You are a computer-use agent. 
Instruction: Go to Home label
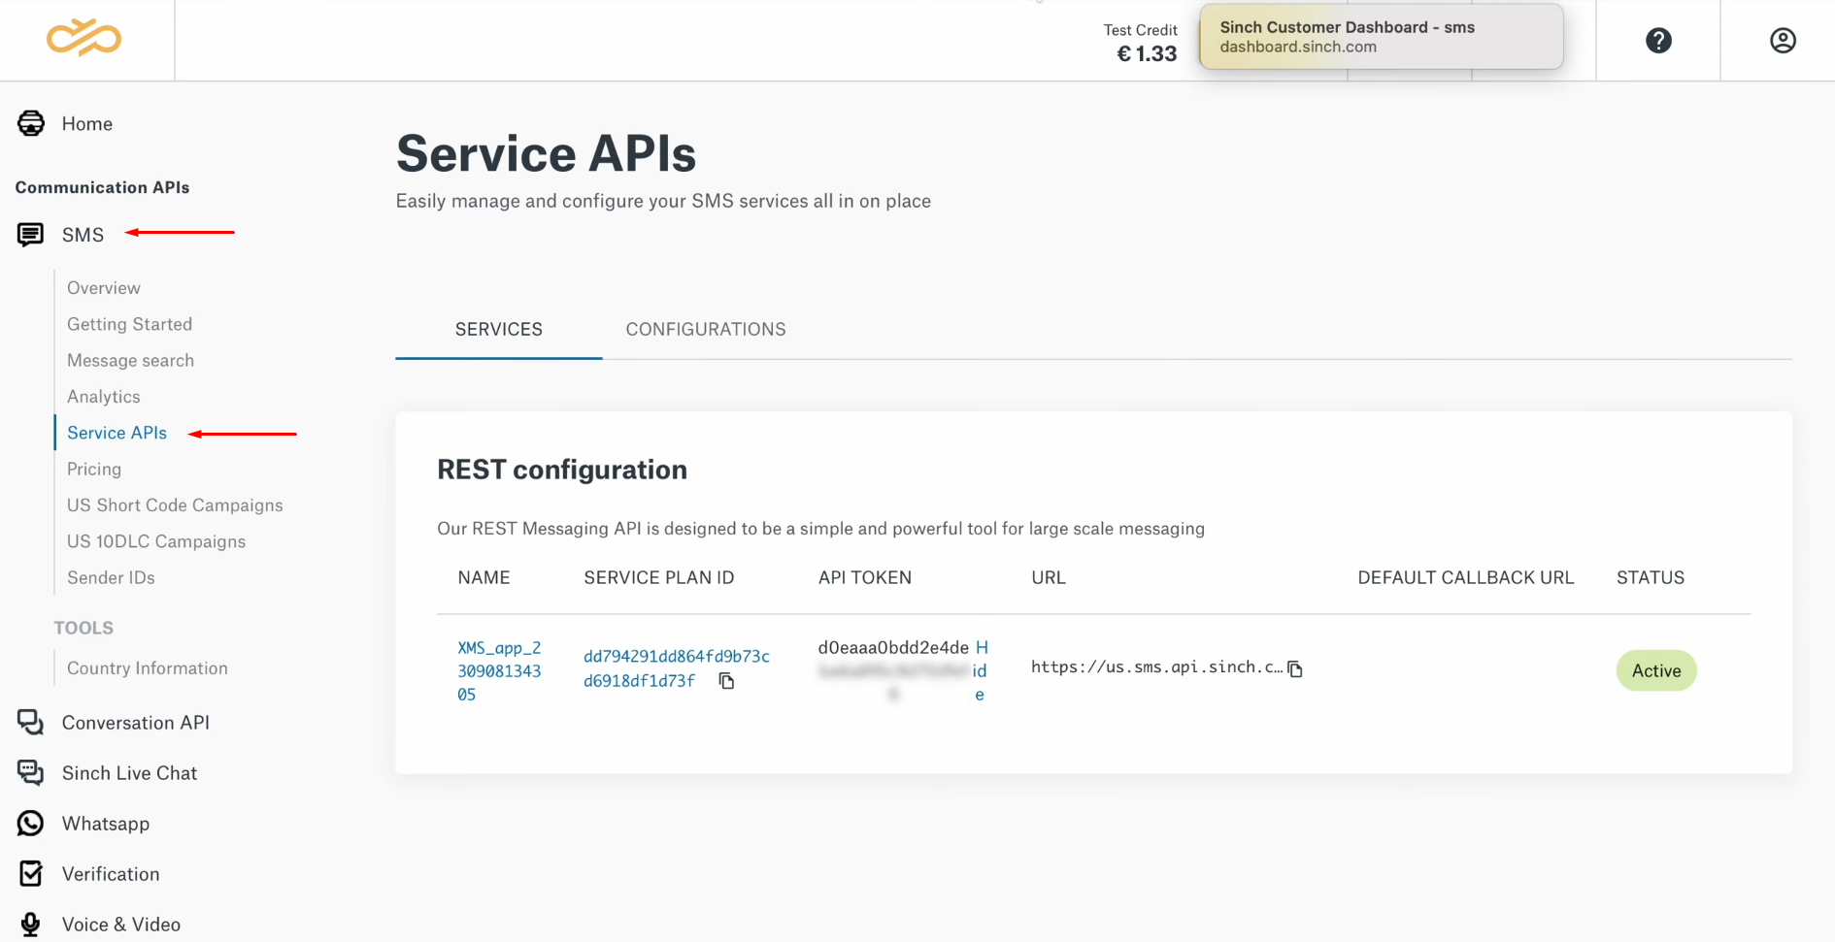(87, 123)
